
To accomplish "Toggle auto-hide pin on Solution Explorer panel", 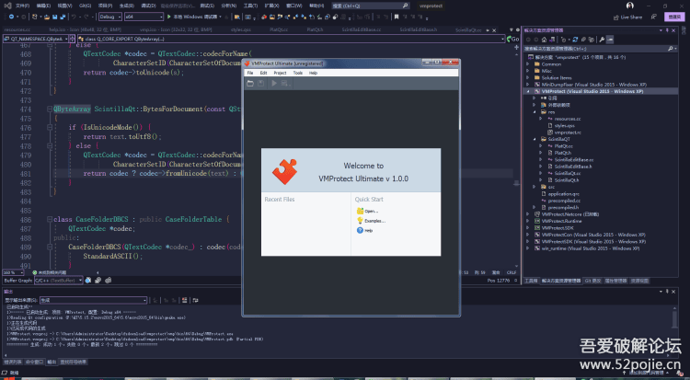I will pos(667,30).
